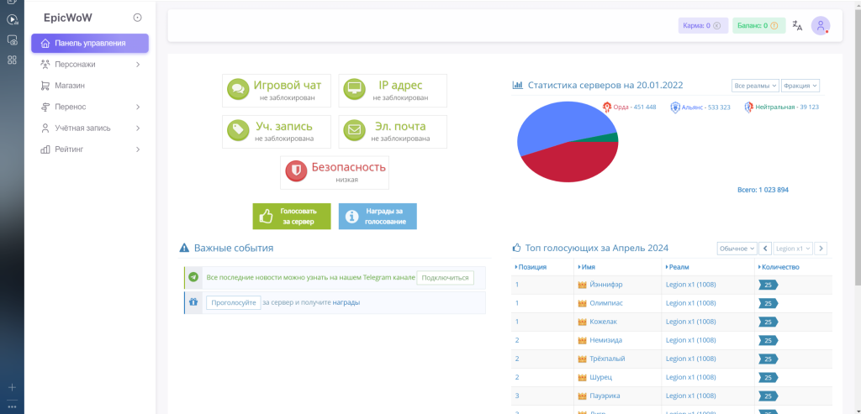Go to next realm with right arrow
Image resolution: width=861 pixels, height=414 pixels.
pos(821,249)
